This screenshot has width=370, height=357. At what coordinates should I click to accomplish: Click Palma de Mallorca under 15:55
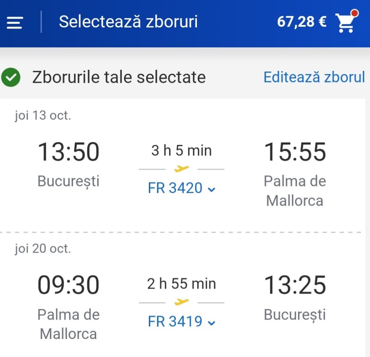pos(295,191)
